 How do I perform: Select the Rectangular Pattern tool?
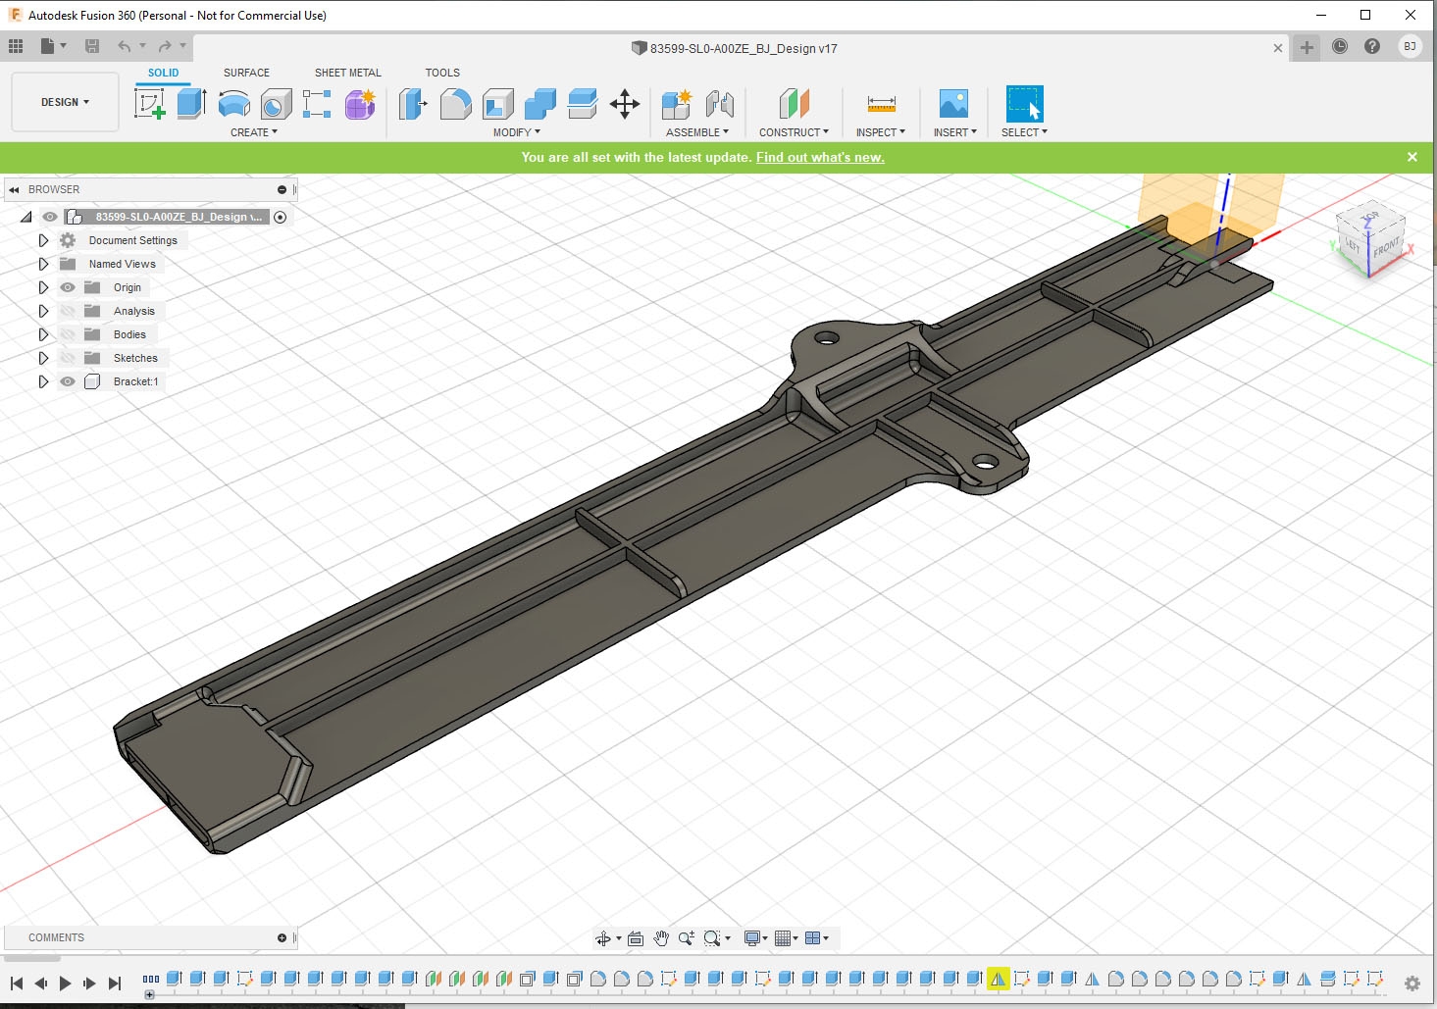(x=317, y=104)
